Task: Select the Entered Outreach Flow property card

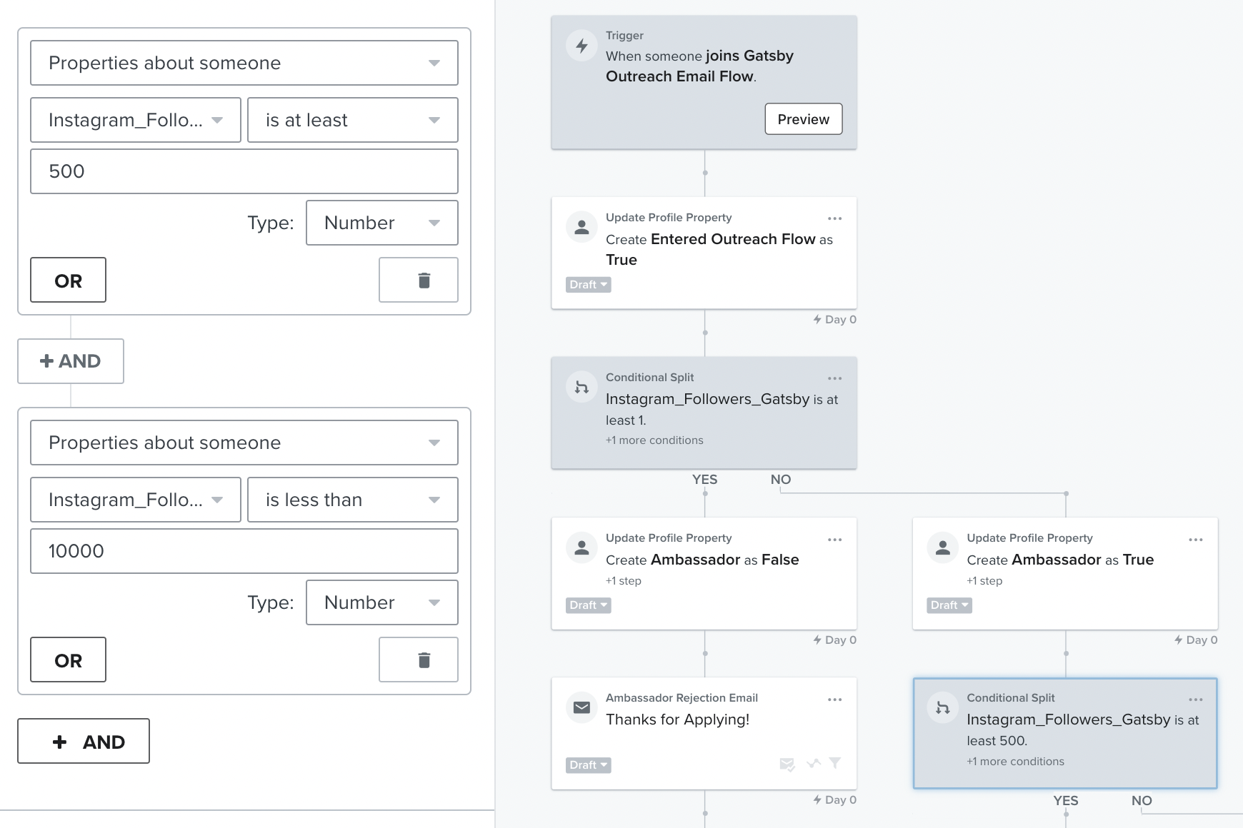Action: (x=704, y=253)
